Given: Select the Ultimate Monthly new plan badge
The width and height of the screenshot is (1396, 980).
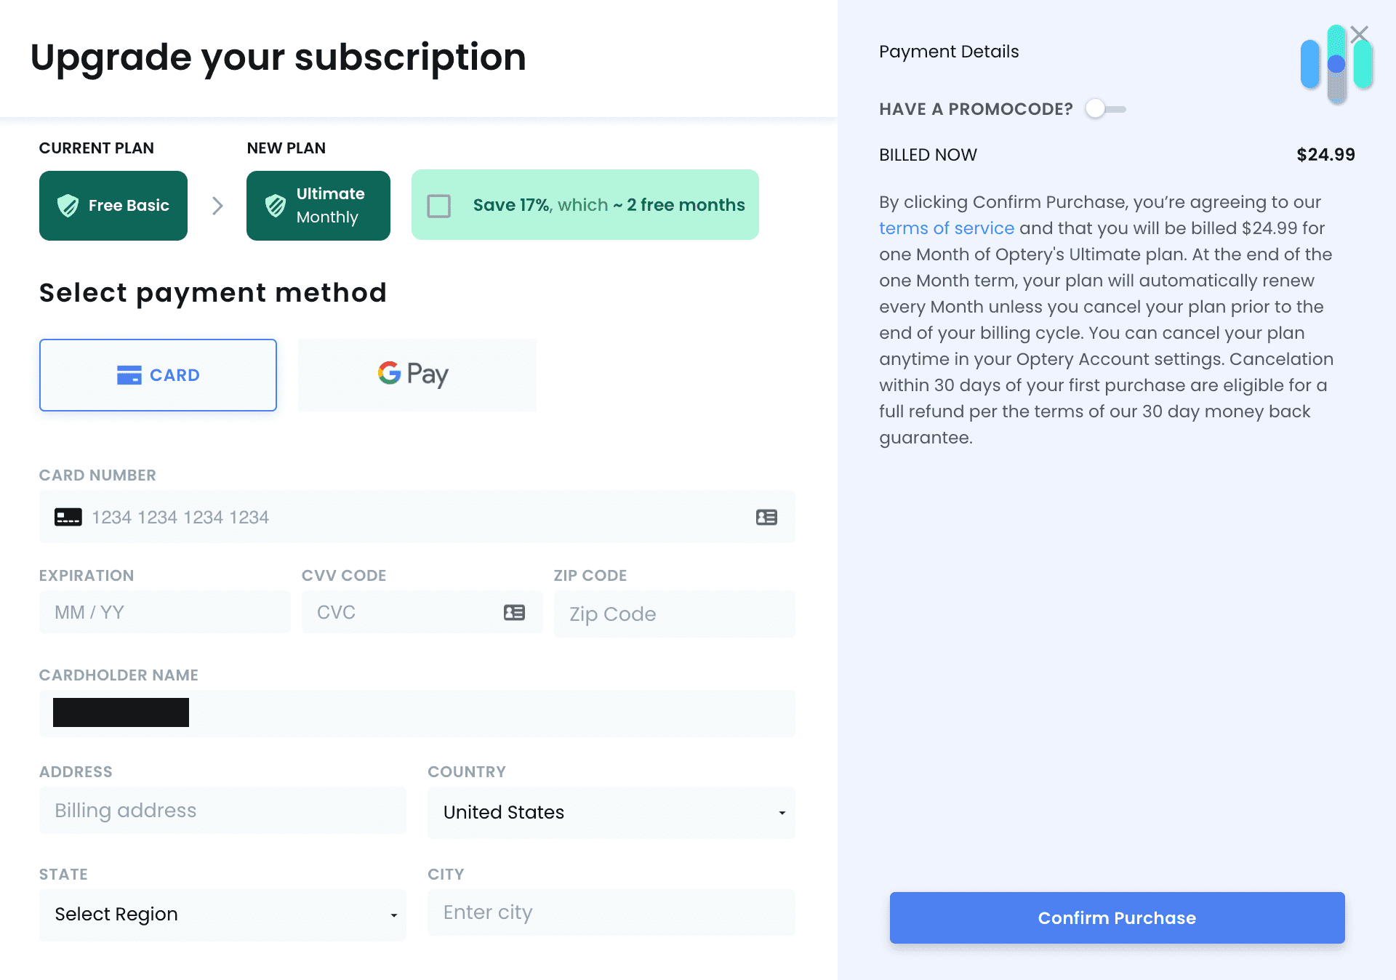Looking at the screenshot, I should point(318,206).
